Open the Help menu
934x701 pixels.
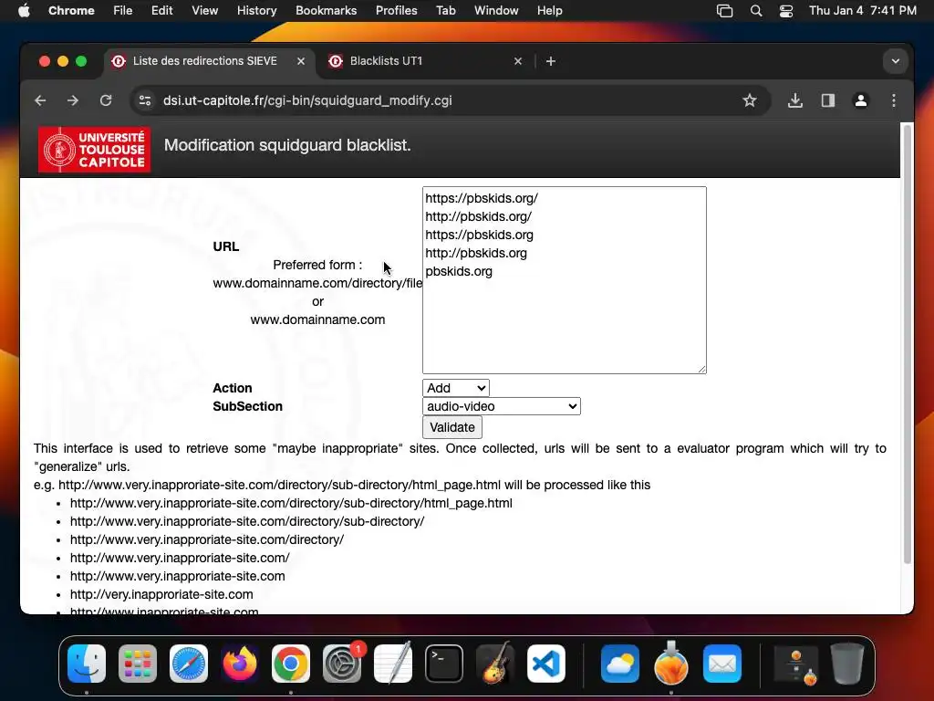[549, 11]
